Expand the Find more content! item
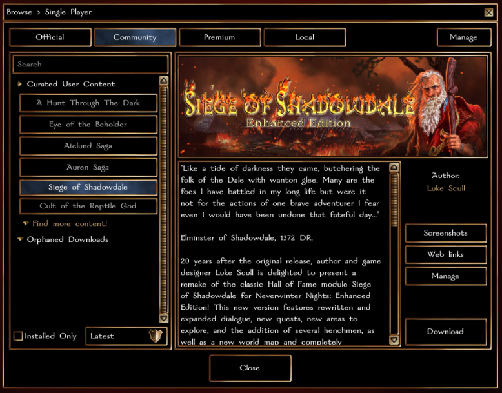Viewport: 502px width, 393px height. [x=70, y=223]
